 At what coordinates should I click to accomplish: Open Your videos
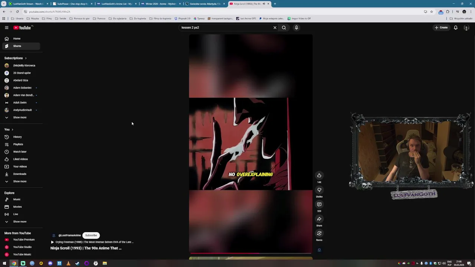pos(20,167)
